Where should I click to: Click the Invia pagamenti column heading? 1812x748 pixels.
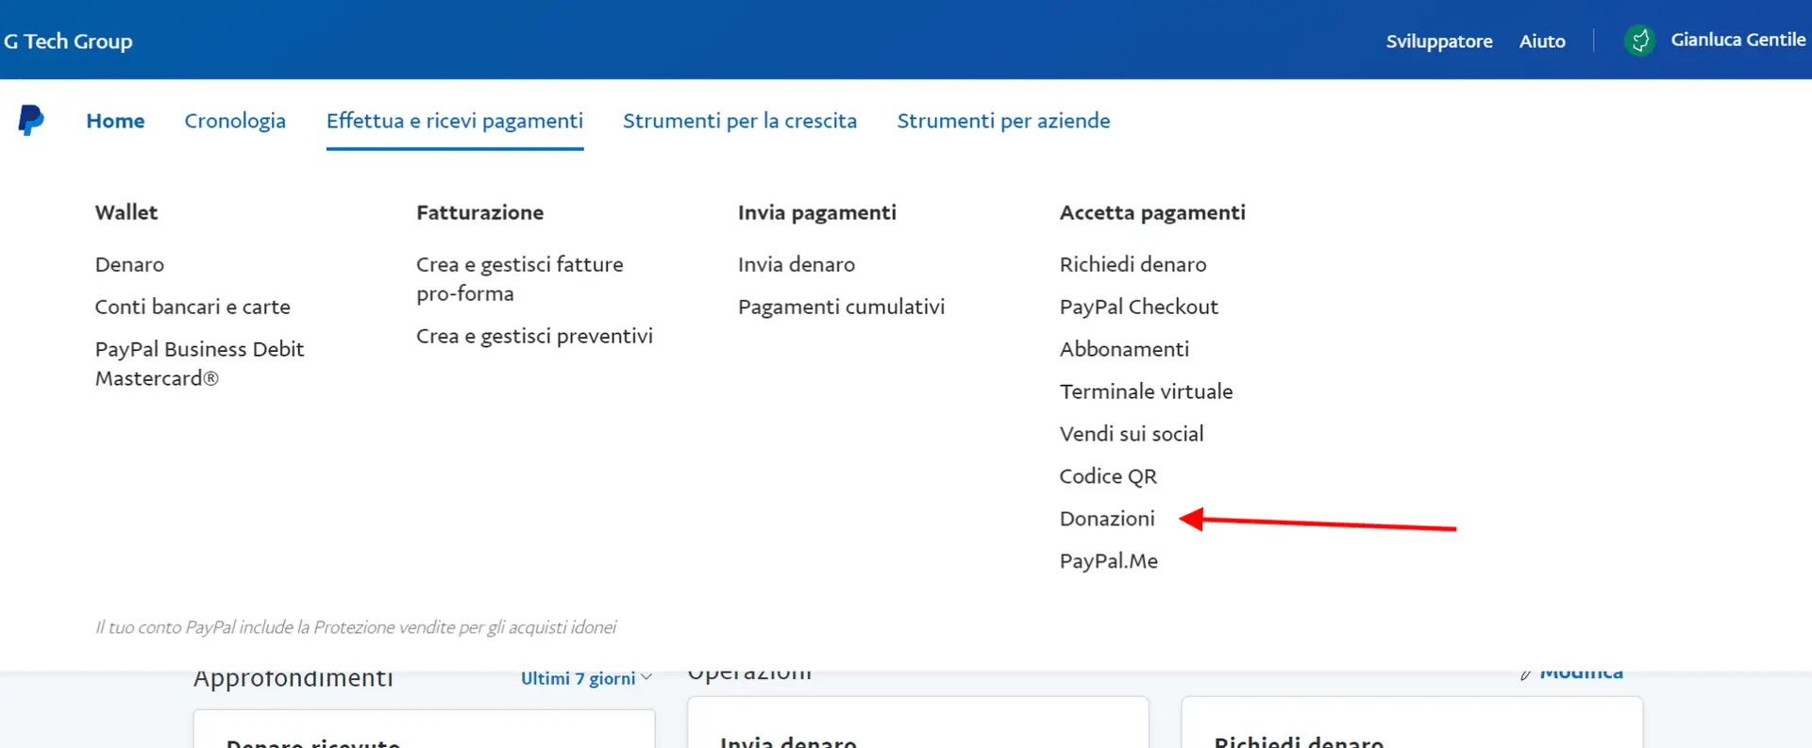[816, 212]
